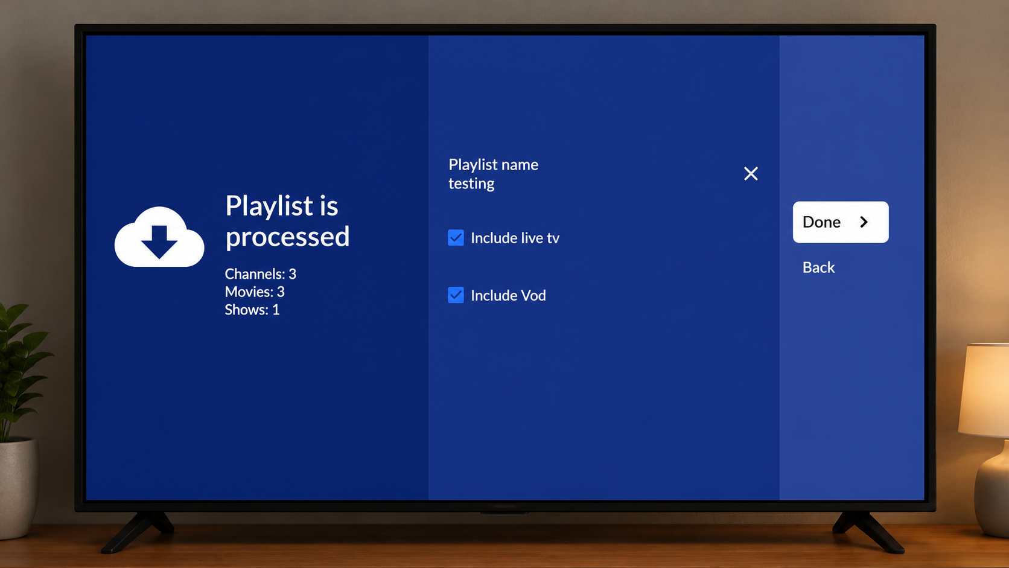Select the Done button
Image resolution: width=1009 pixels, height=568 pixels.
pyautogui.click(x=841, y=222)
